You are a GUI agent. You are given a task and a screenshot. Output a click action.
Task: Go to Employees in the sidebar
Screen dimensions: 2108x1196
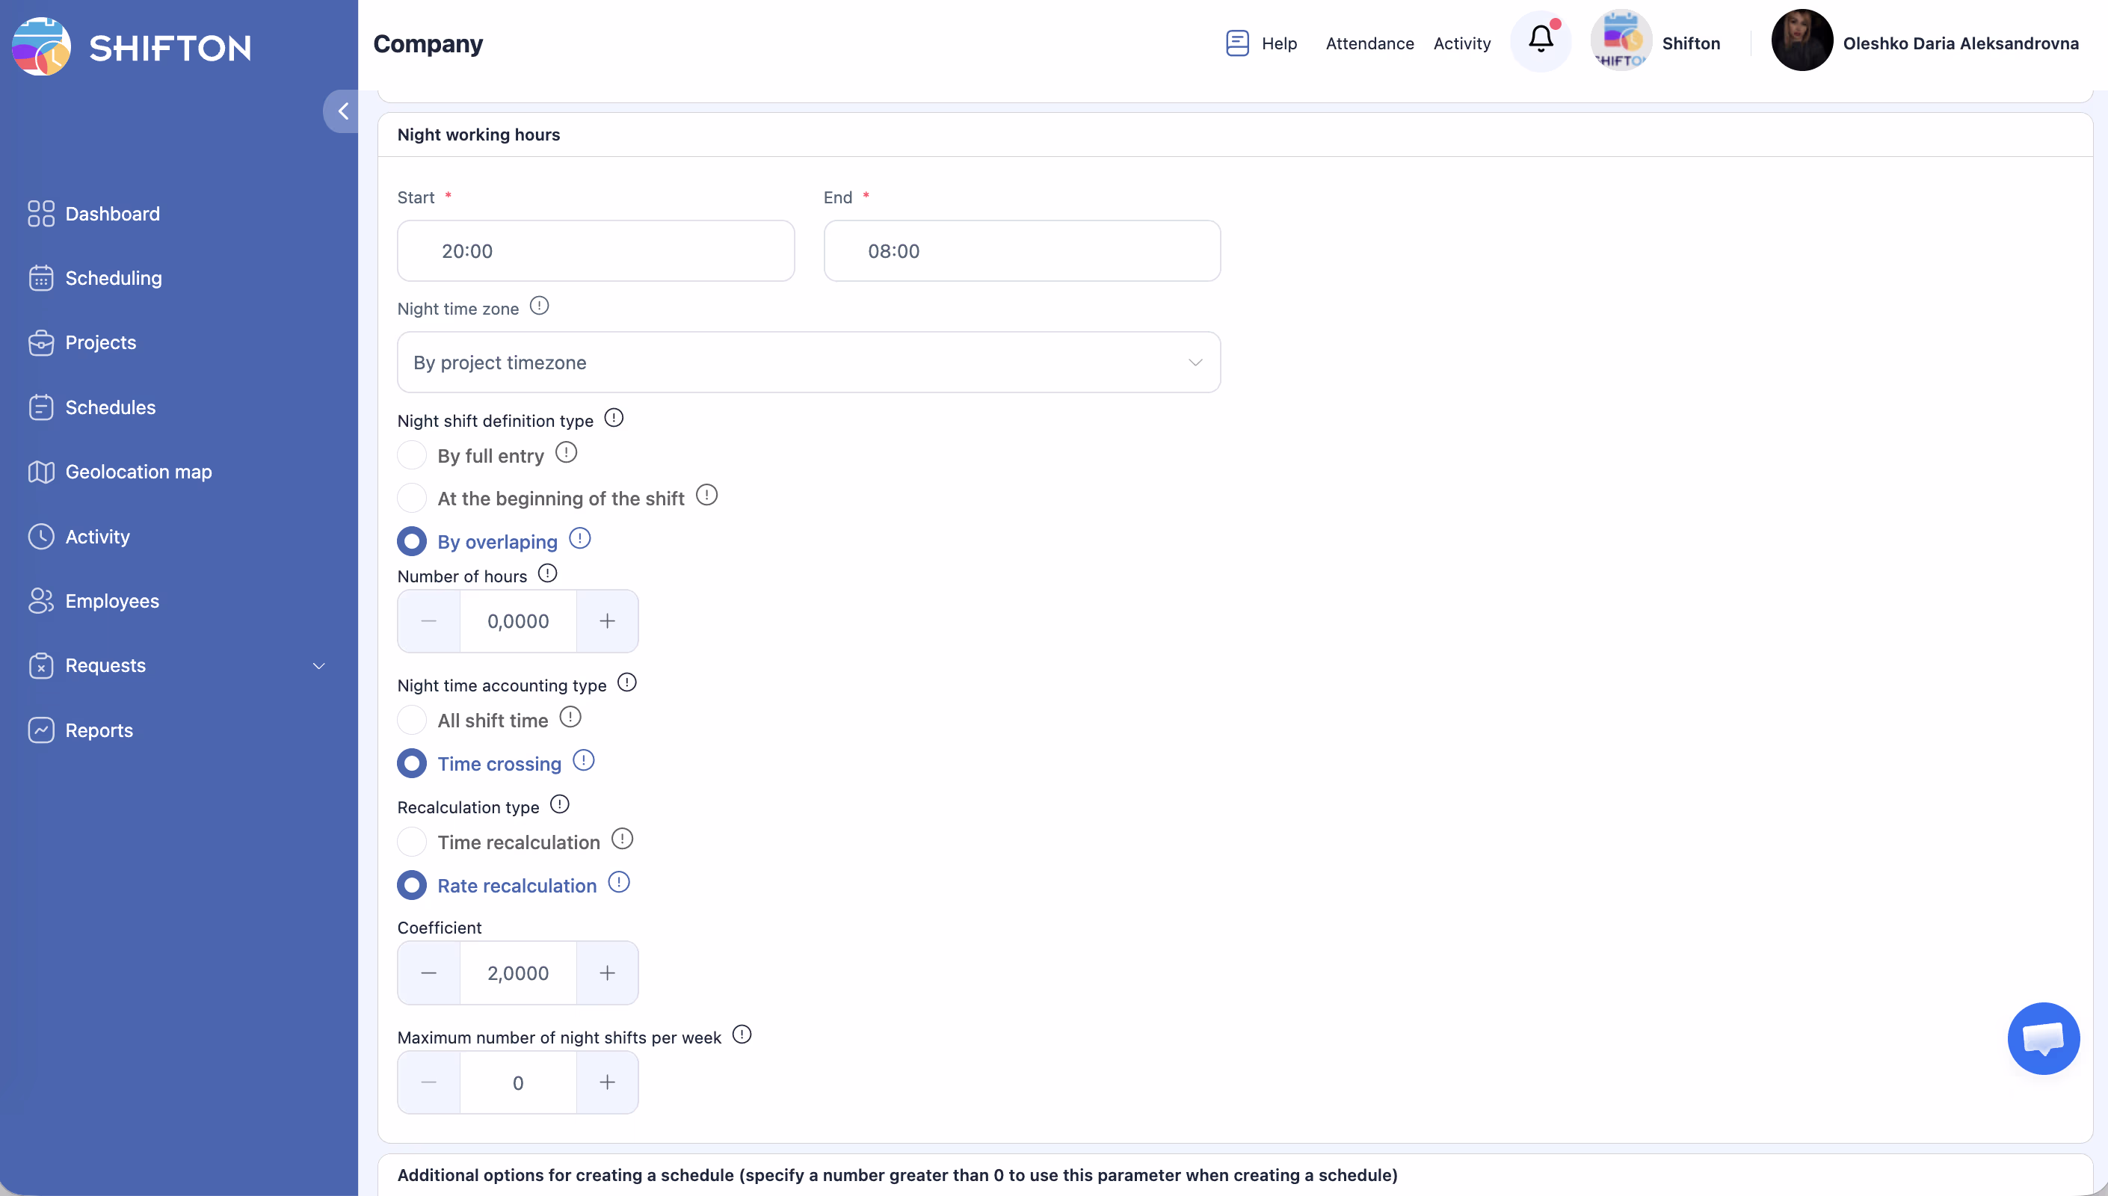click(x=111, y=600)
